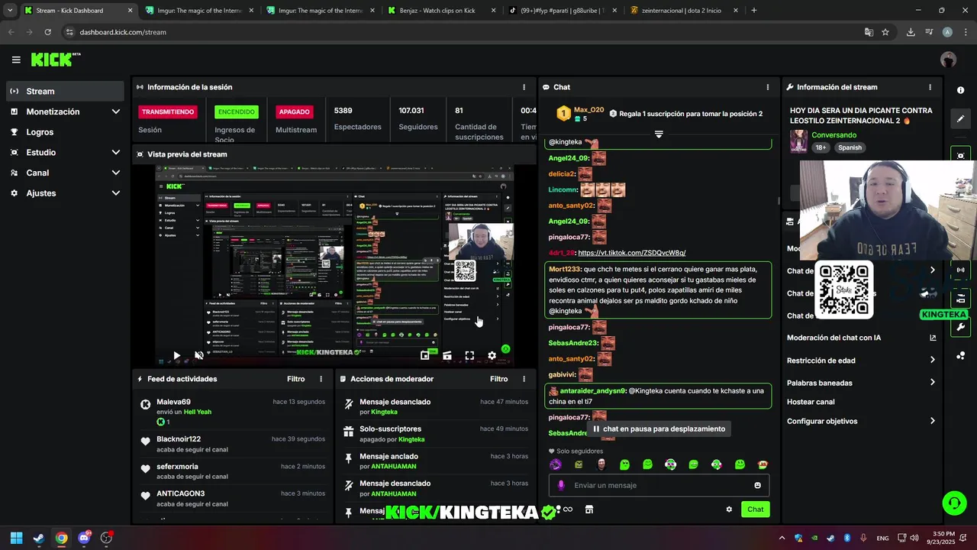Viewport: 977px width, 550px height.
Task: Switch to the zeinternacional dota 2 browser tab
Action: 685,11
